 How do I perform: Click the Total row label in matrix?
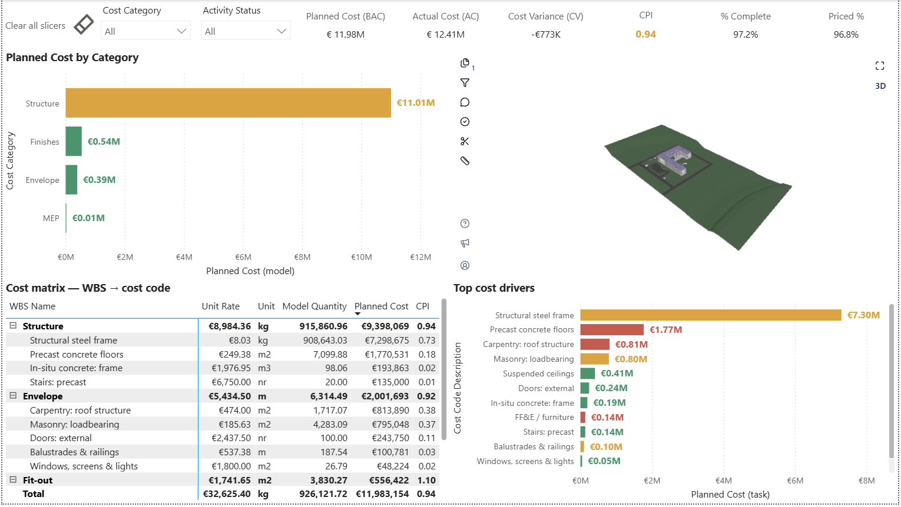click(34, 494)
